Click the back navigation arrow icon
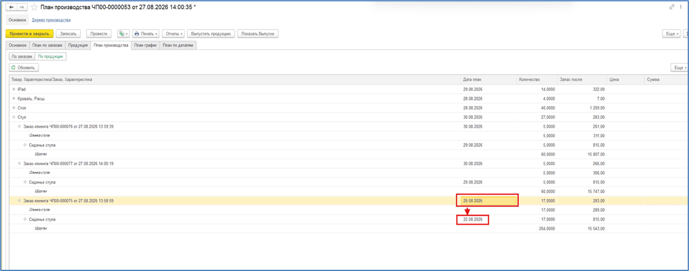The height and width of the screenshot is (271, 689). 11,7
